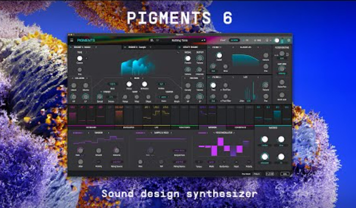Select the Rand 1 modulation source slot

(203, 115)
